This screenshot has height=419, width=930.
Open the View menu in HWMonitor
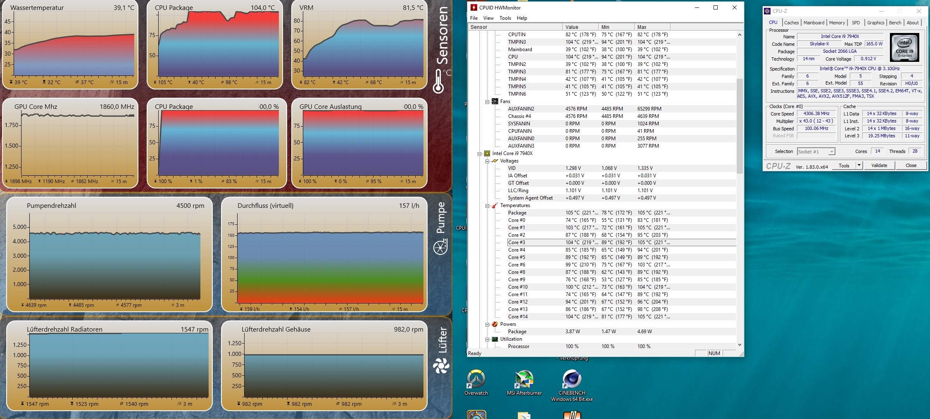[x=488, y=18]
